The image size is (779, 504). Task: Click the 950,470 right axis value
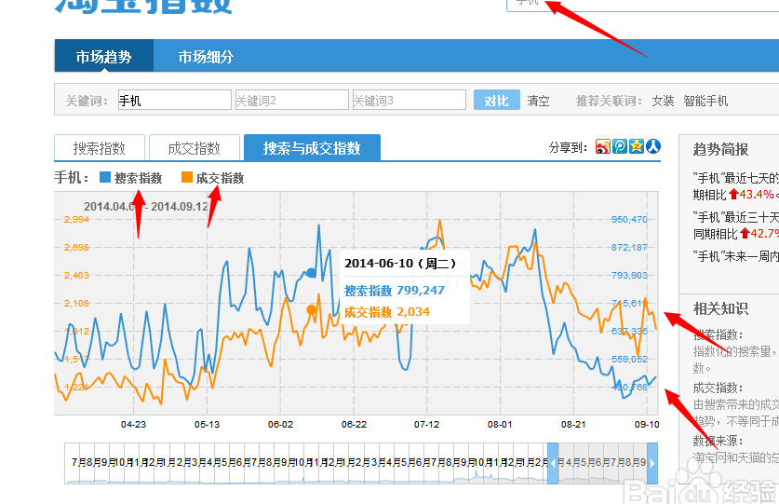pyautogui.click(x=629, y=220)
